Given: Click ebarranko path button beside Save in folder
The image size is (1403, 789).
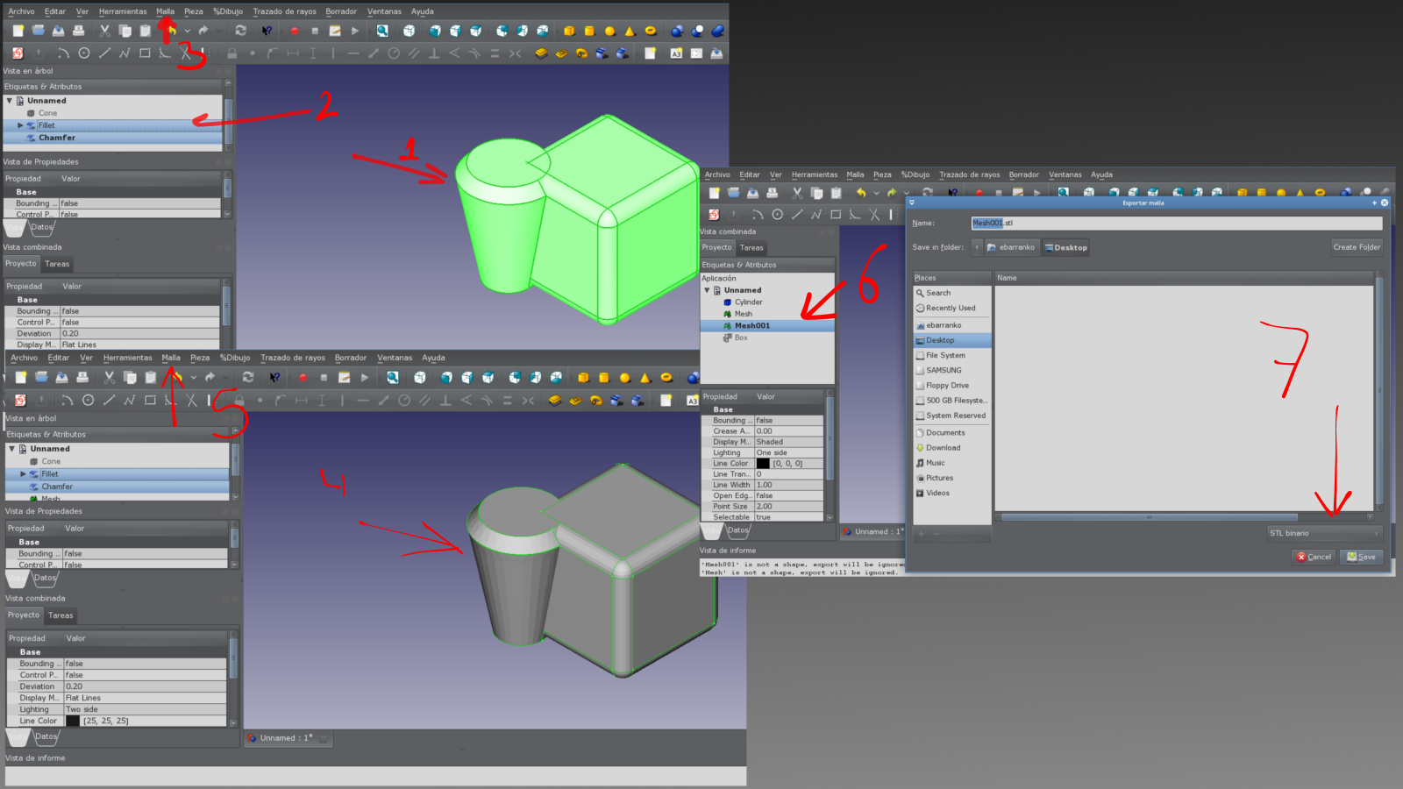Looking at the screenshot, I should coord(1012,247).
